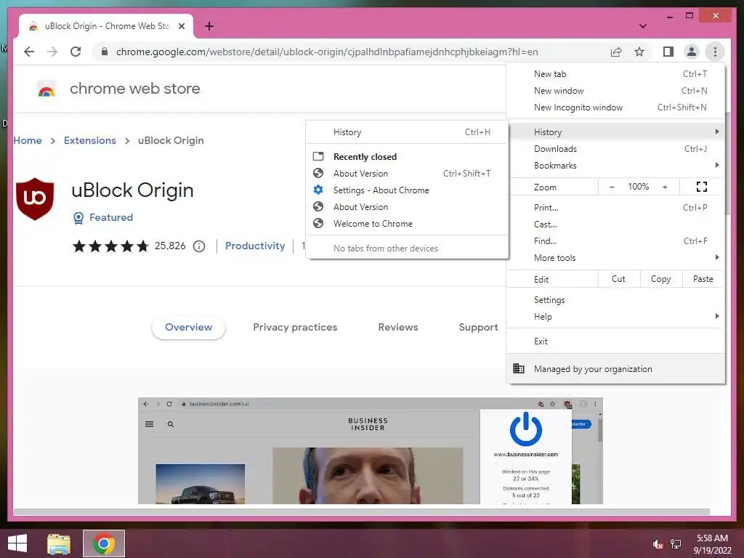744x558 pixels.
Task: Close the uBlock Origin tab
Action: pyautogui.click(x=181, y=26)
